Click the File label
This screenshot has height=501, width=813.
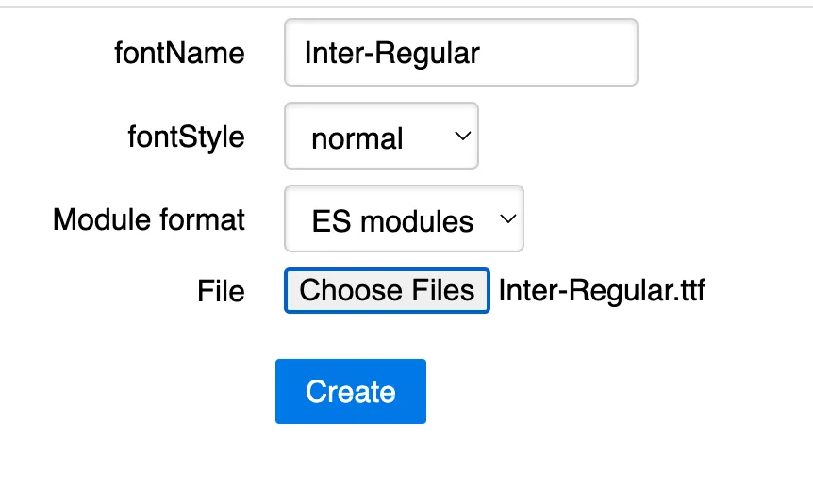click(x=221, y=291)
